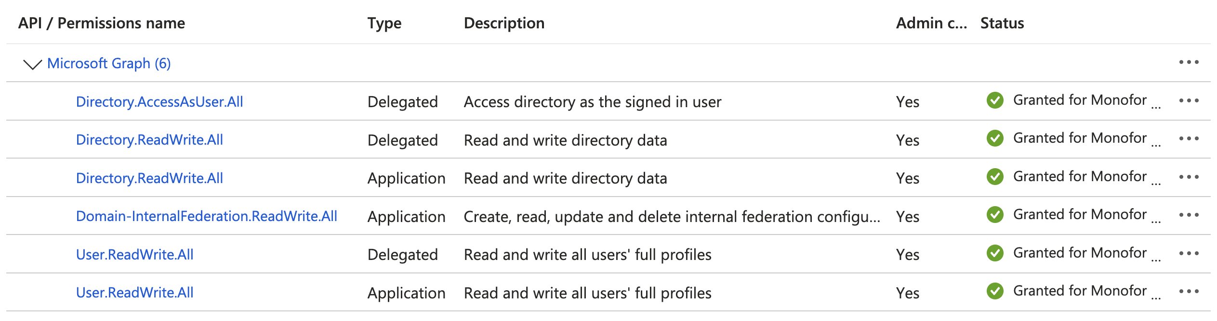The image size is (1217, 321).
Task: Open the Domain-InternalFederation.ReadWrite.All permission
Action: (206, 216)
